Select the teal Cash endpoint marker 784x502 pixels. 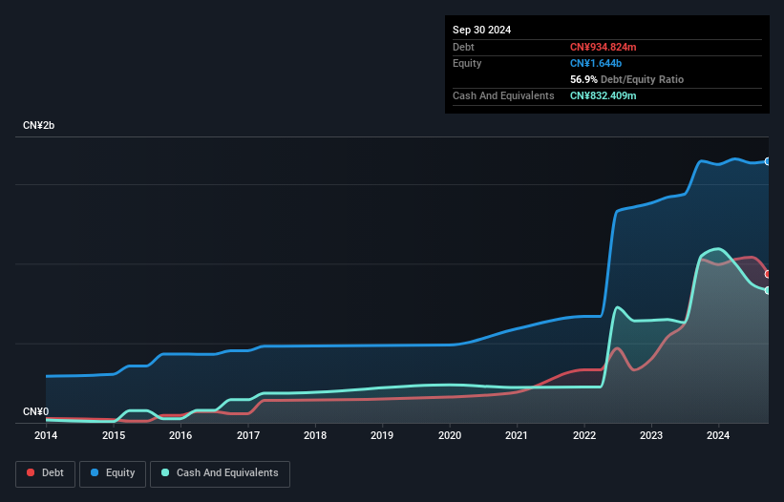tap(768, 290)
